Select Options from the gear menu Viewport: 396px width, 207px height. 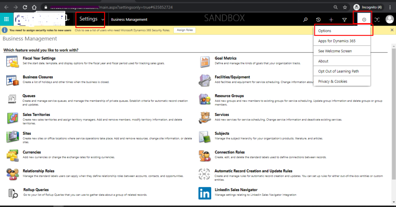pyautogui.click(x=342, y=31)
